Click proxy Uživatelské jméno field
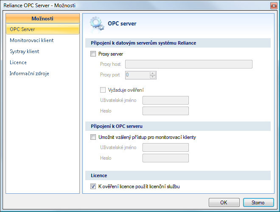 165,100
